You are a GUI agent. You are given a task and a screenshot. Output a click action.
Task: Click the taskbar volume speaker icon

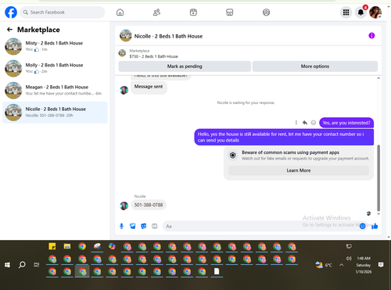pyautogui.click(x=349, y=258)
